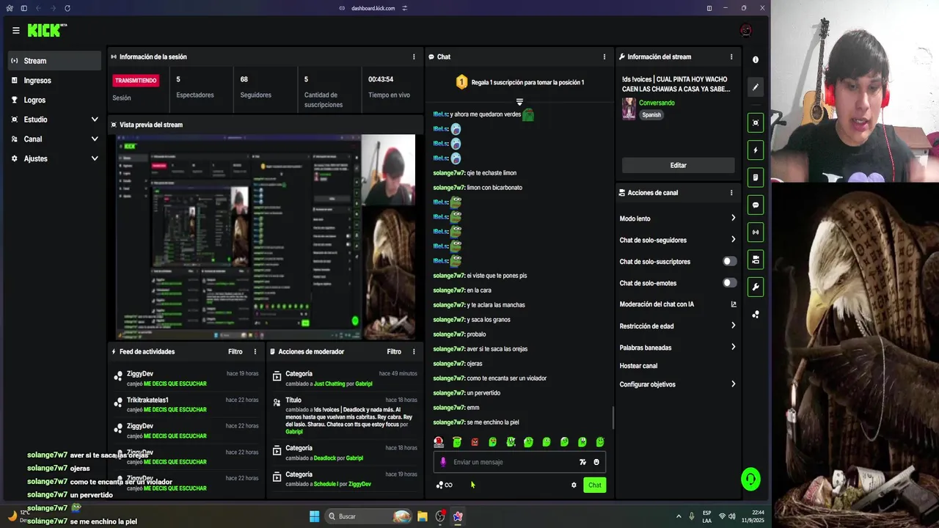Click the screen capture frame icon
This screenshot has height=528, width=939.
(x=756, y=122)
